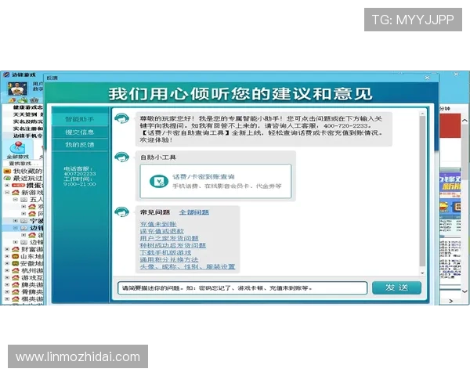Click the house icon beside 财富游
Screen dimensions: 470x376
tap(16, 249)
